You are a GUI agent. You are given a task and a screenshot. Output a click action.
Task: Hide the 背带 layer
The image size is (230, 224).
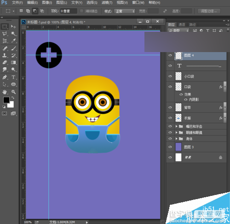coord(170,107)
